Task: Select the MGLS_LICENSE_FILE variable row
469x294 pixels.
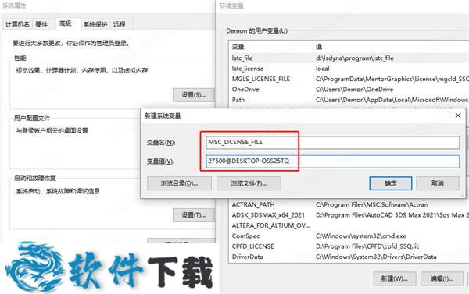Action: coord(349,79)
